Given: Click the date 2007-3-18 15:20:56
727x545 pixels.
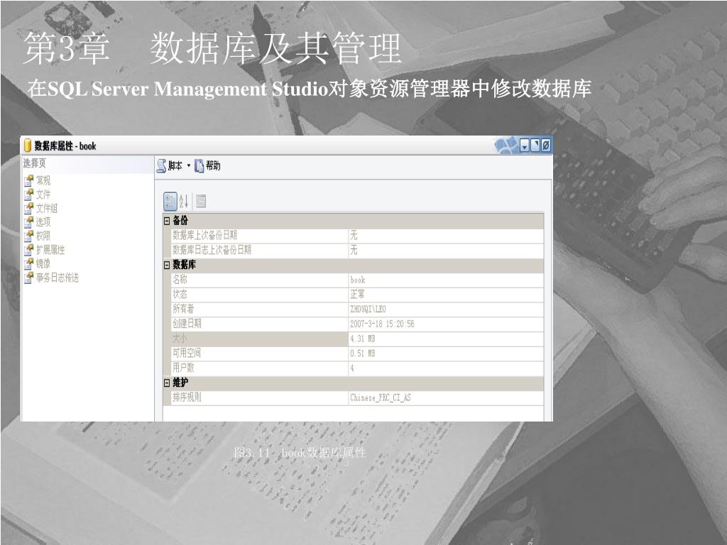Looking at the screenshot, I should [x=382, y=324].
